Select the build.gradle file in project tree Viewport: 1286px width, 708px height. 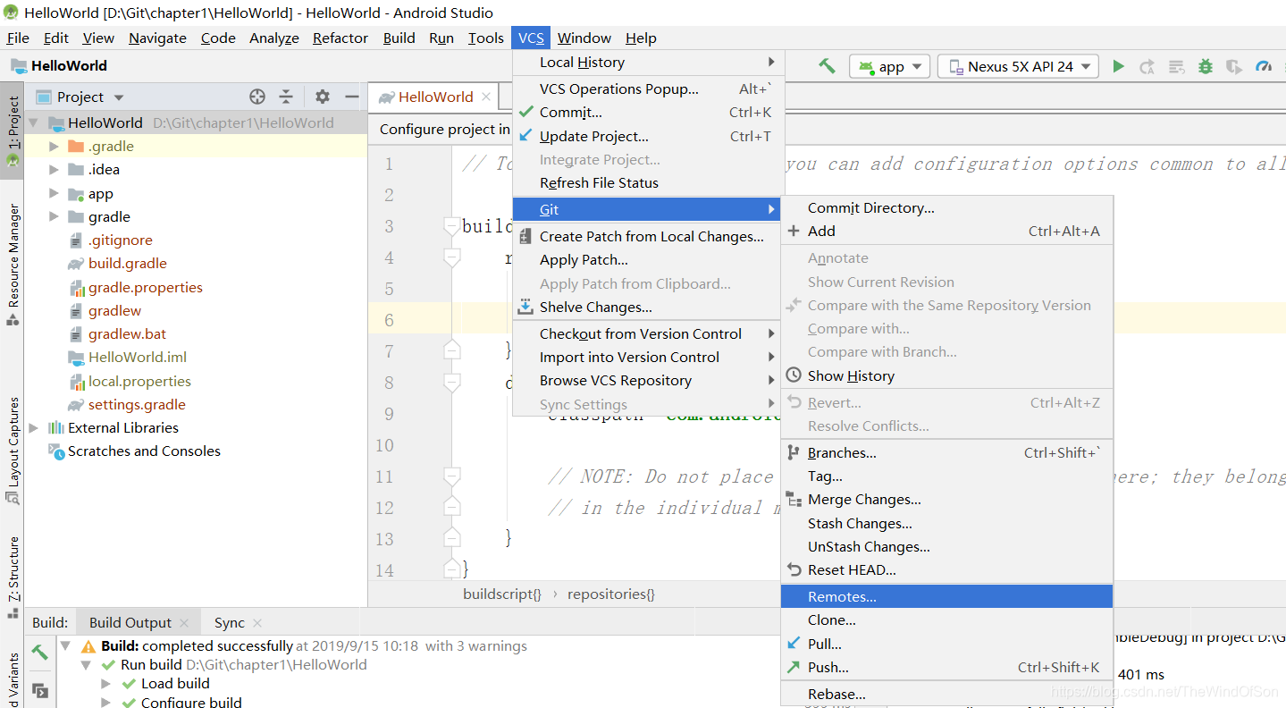pos(127,264)
